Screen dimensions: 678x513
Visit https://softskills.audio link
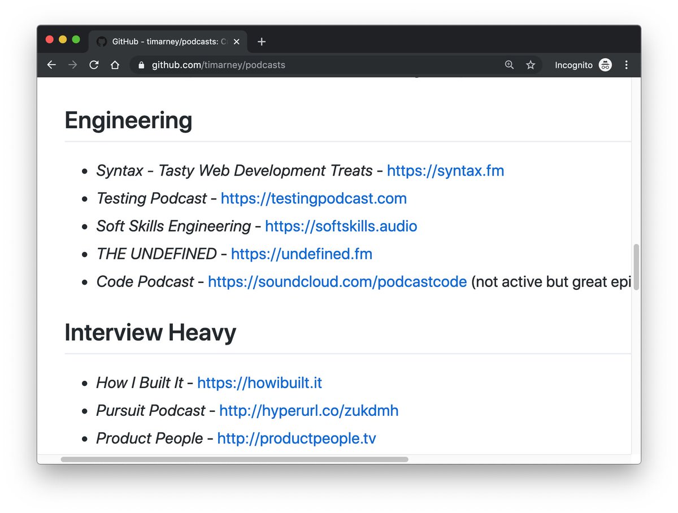(x=341, y=226)
